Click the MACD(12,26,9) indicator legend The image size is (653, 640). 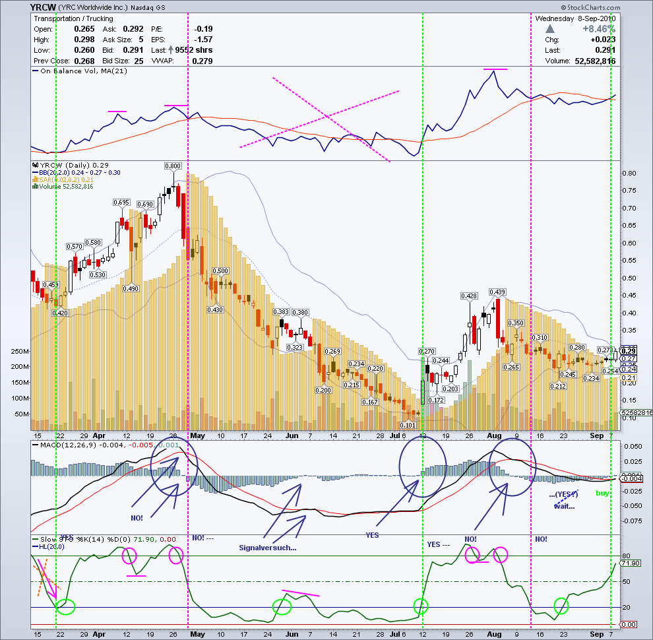(106, 445)
